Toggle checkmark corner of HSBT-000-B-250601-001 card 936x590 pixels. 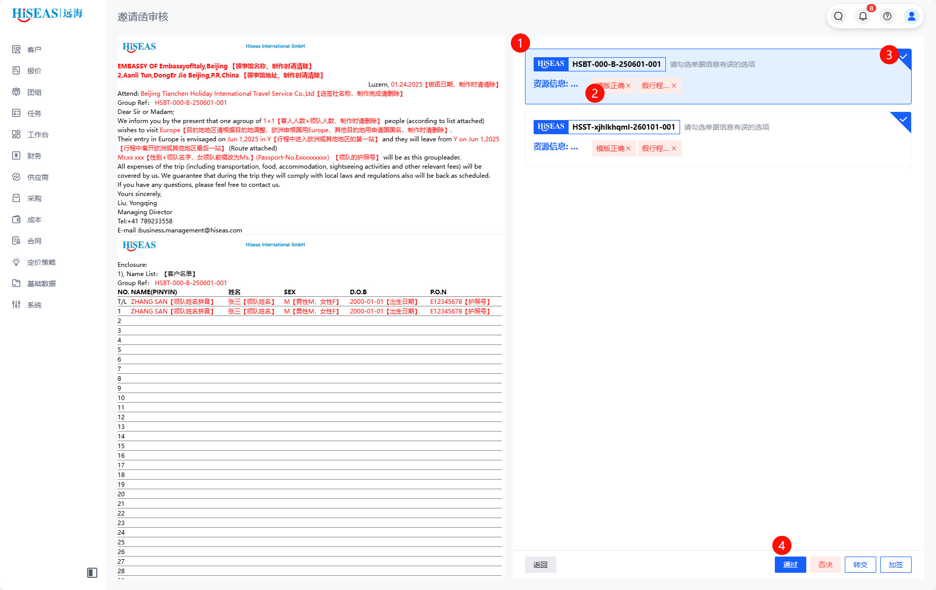(x=904, y=57)
